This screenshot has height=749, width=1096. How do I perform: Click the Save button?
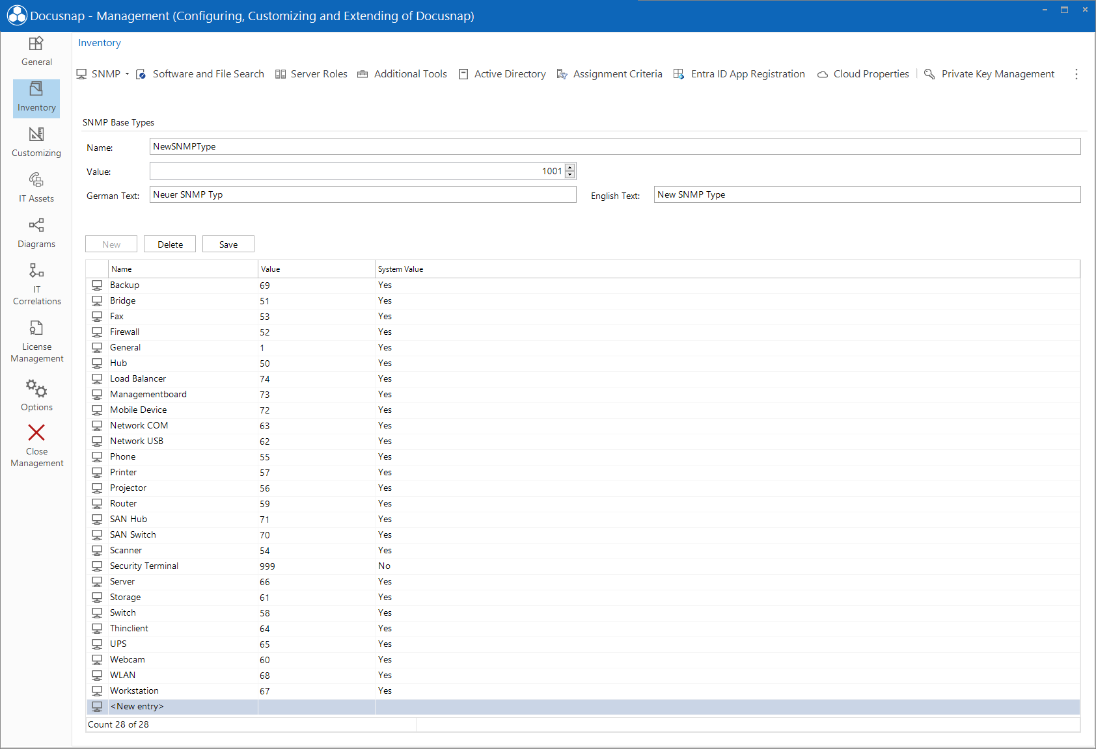228,244
